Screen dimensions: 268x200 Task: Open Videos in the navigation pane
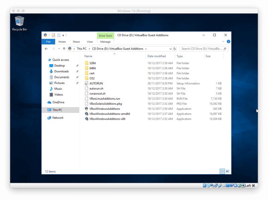pos(58,95)
